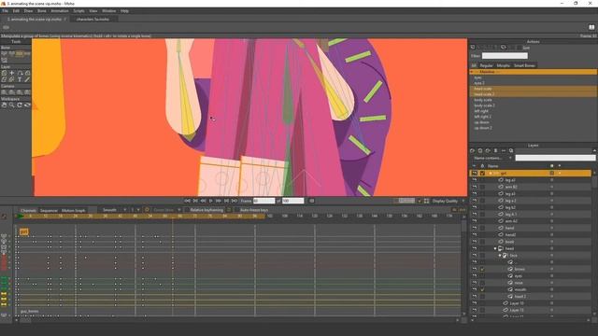Select the 'left right' action
Screen dimensions: 598x336
click(x=533, y=111)
